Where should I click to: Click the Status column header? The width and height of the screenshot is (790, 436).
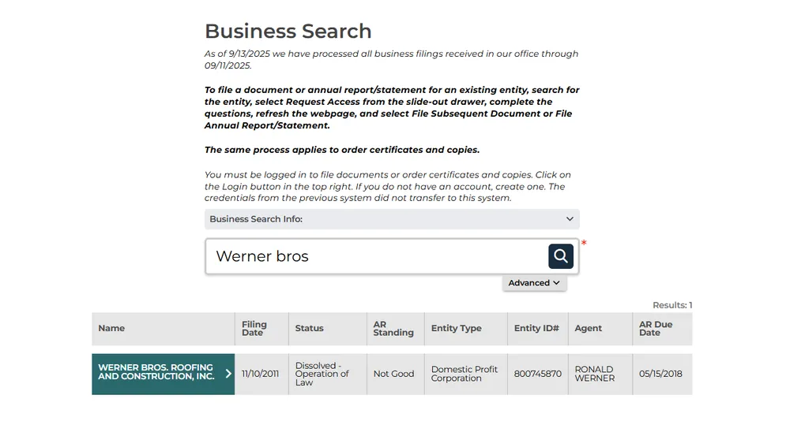pos(309,329)
